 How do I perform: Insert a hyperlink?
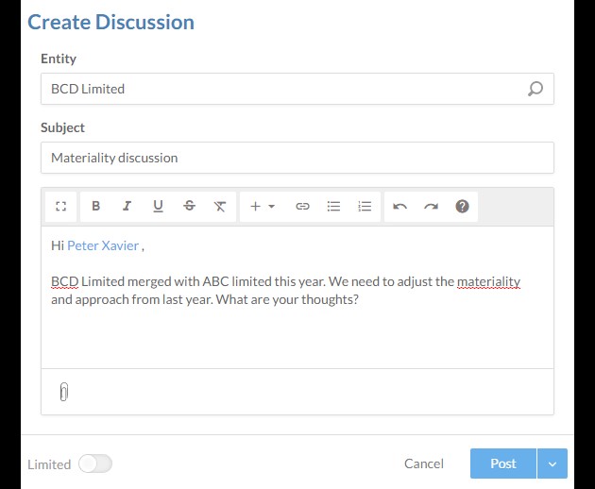point(302,207)
